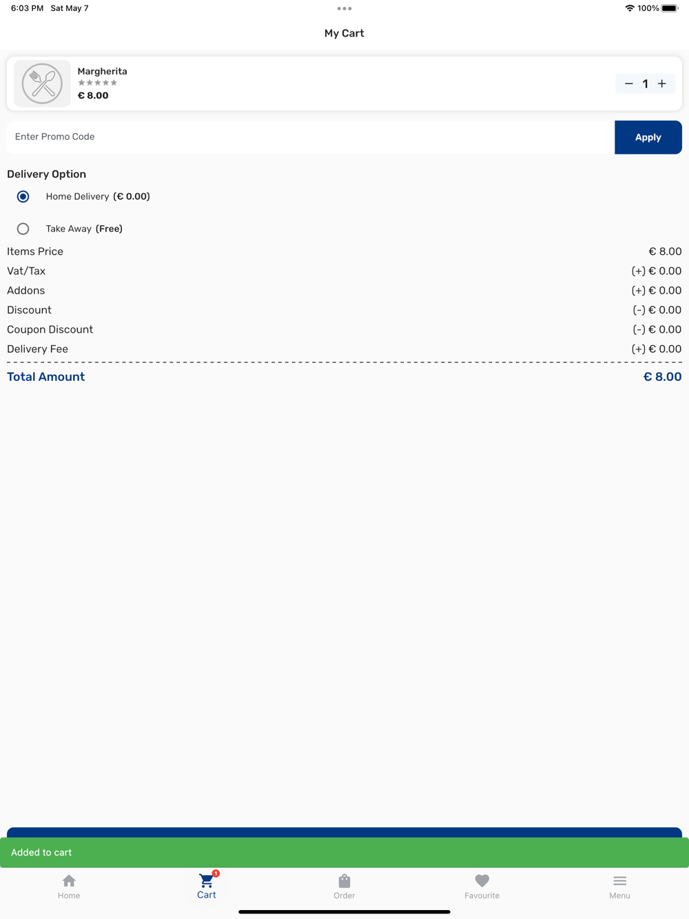
Task: Select Take Away radio option
Action: (23, 229)
